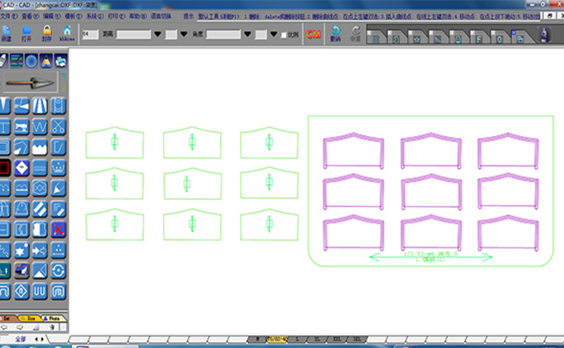The image size is (564, 348).
Task: Open the 文件 menu
Action: (x=8, y=17)
